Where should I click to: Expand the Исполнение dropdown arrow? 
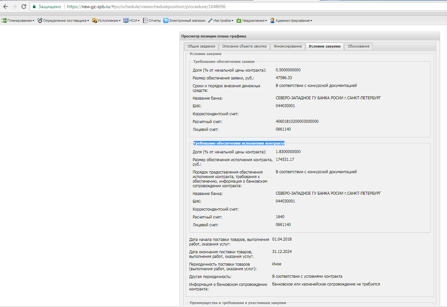[x=120, y=21]
